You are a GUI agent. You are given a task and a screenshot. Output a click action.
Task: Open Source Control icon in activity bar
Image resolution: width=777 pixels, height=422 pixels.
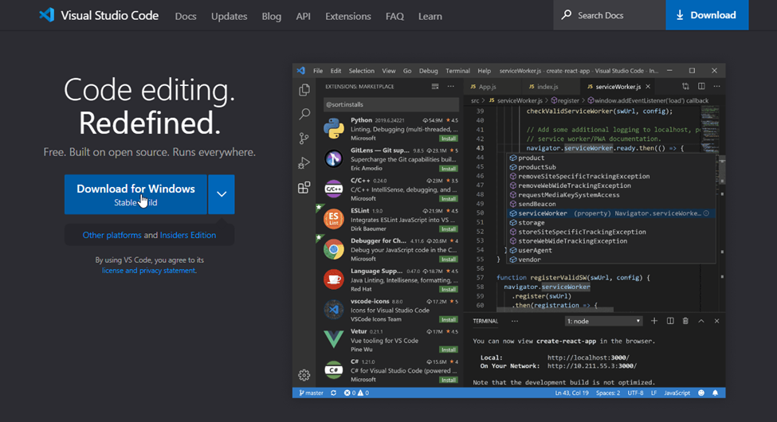pos(304,139)
